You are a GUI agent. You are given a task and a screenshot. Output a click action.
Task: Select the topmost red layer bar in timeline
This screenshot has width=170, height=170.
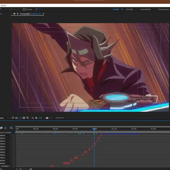(x=101, y=135)
